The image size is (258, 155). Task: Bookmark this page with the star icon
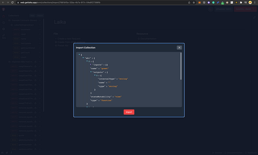click(193, 3)
